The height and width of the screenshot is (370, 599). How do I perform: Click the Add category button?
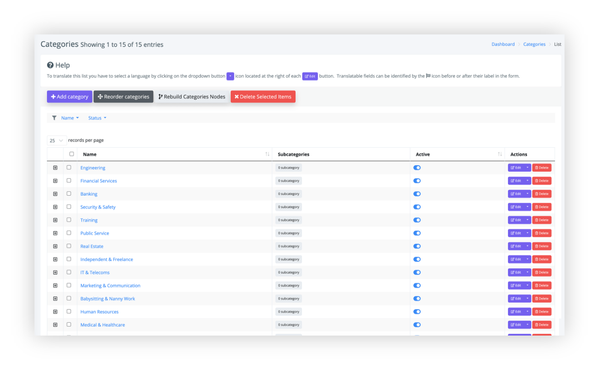[x=69, y=96]
